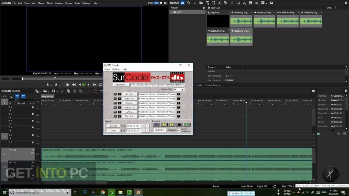349x196 pixels.
Task: Toggle the folder view icon in EDIUS bin
Action: coord(183,3)
